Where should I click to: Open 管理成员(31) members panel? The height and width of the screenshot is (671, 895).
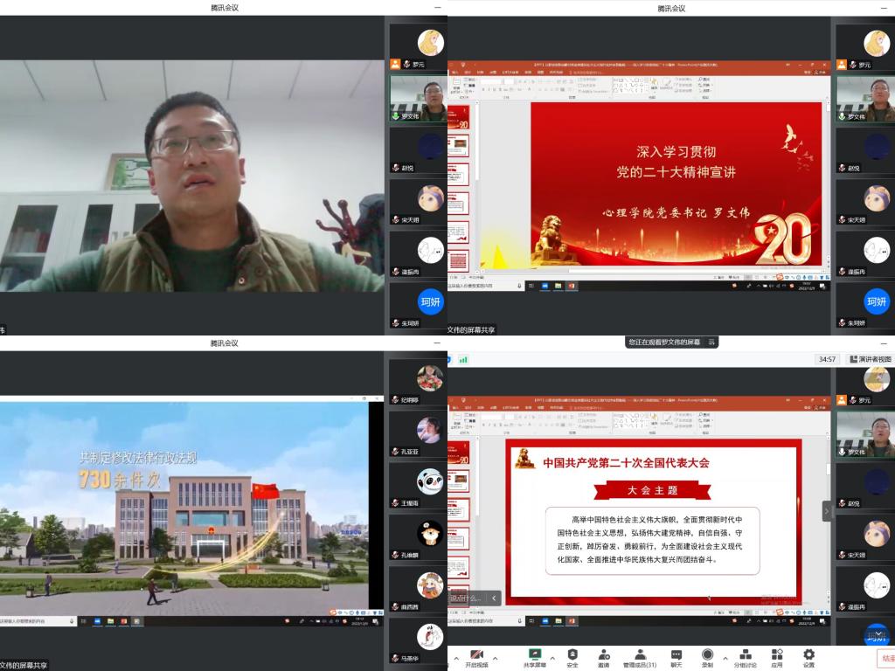pyautogui.click(x=640, y=654)
